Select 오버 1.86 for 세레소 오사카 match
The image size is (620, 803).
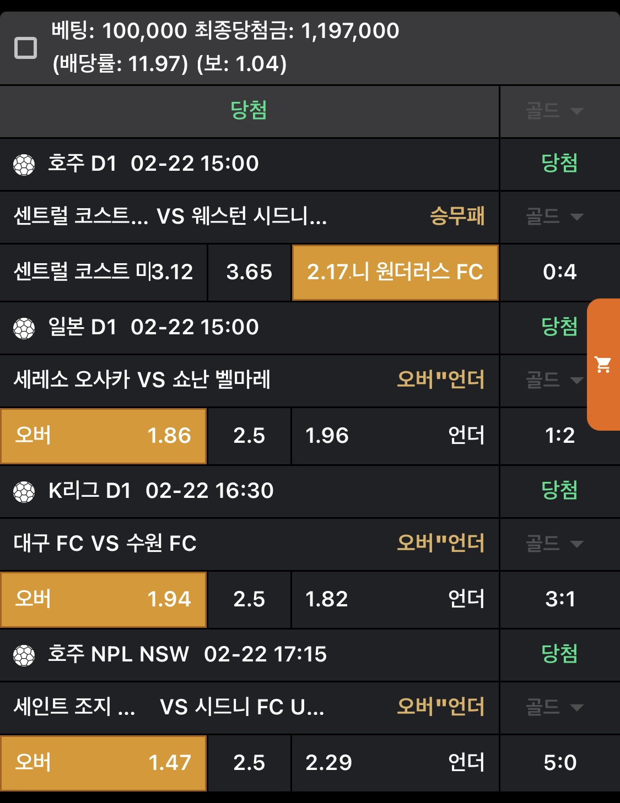104,436
